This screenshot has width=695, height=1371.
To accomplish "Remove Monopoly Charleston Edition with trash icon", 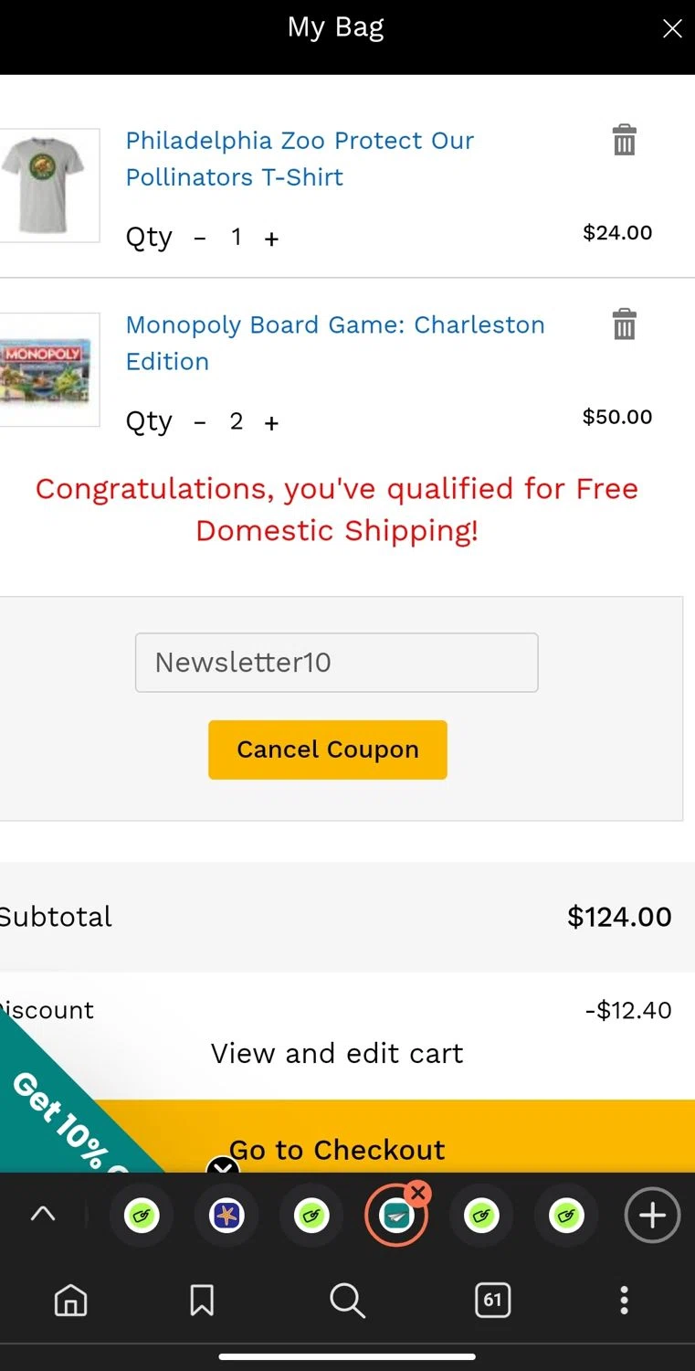I will point(624,324).
